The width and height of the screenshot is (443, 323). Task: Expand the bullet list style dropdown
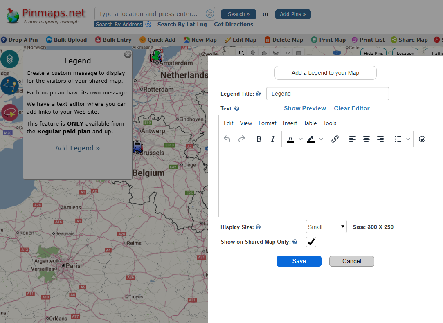pyautogui.click(x=408, y=139)
